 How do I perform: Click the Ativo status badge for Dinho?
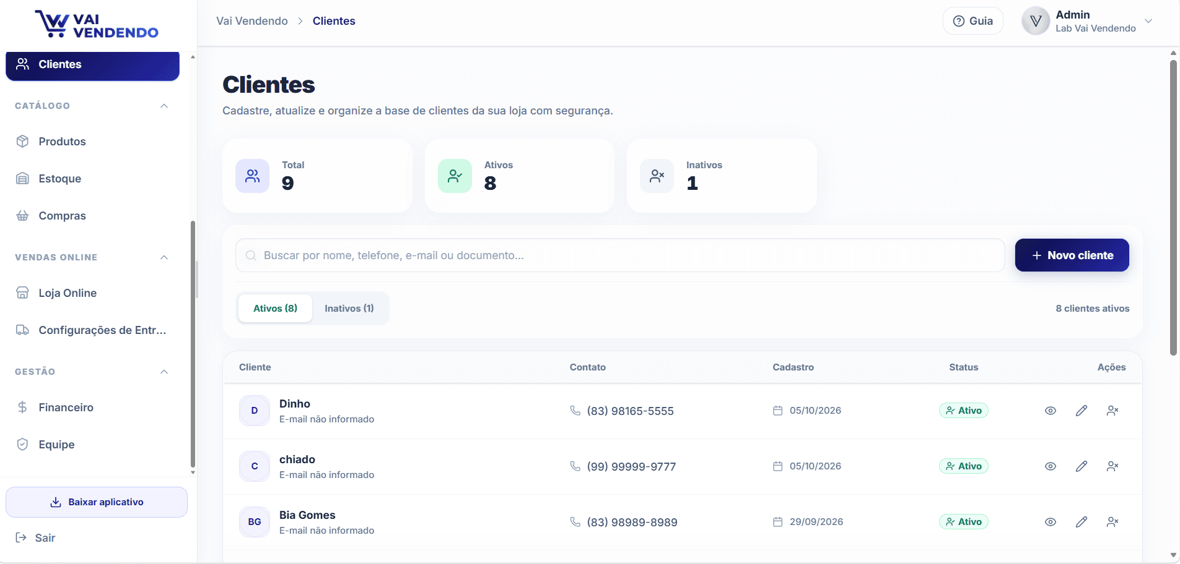click(x=964, y=411)
